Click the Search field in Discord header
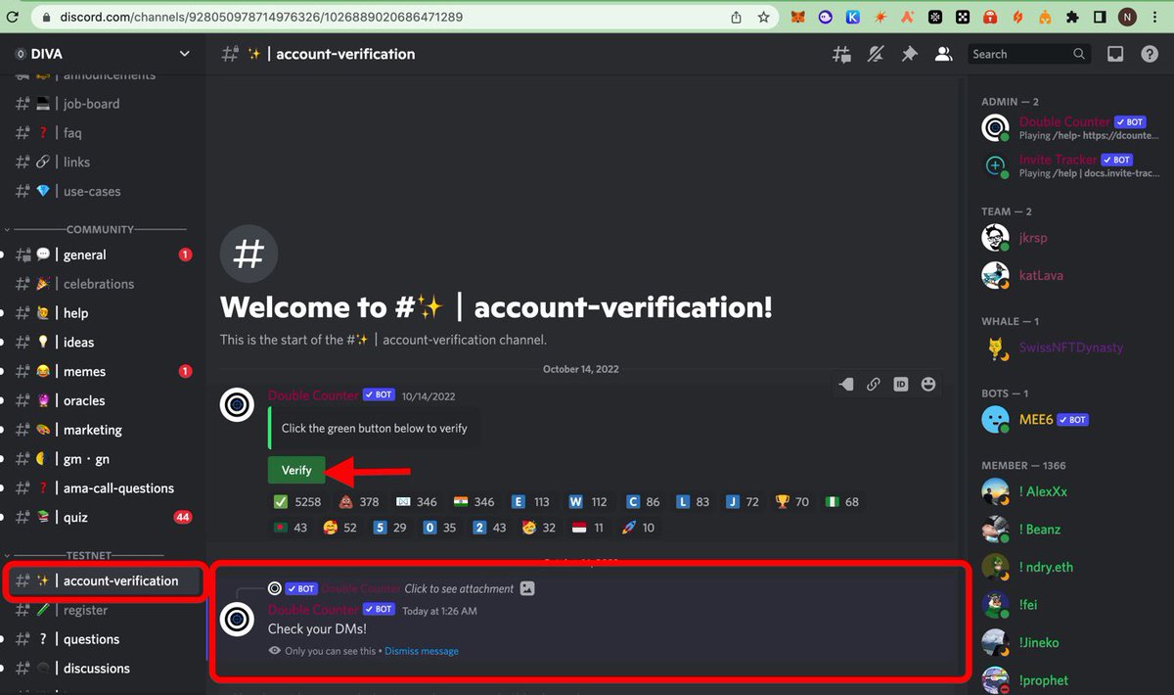 (x=1029, y=54)
